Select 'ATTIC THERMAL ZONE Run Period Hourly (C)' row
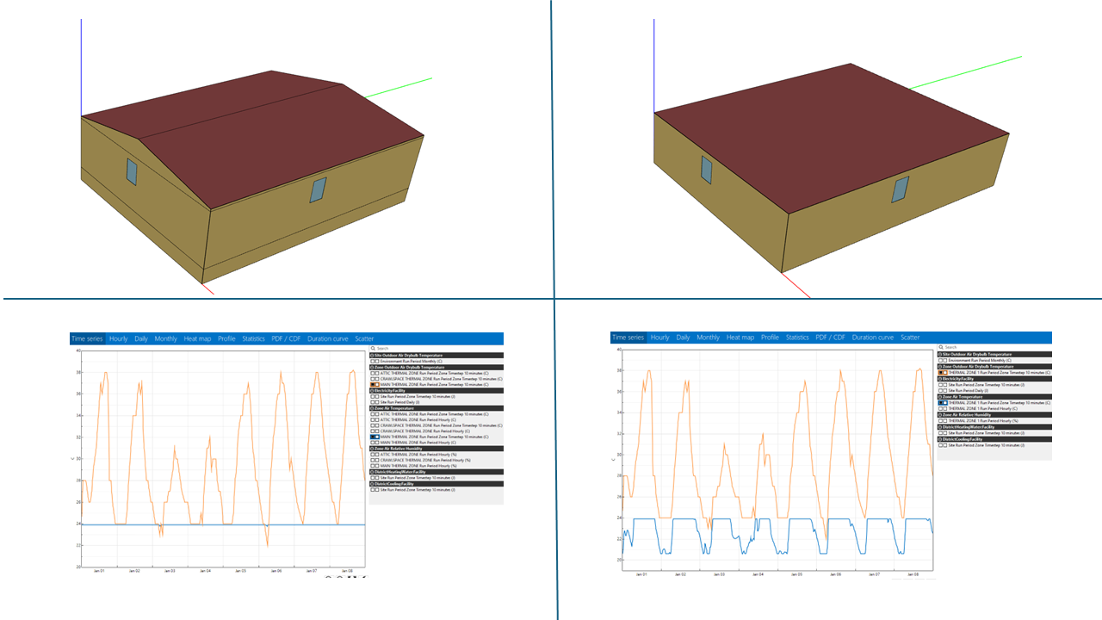 click(436, 420)
